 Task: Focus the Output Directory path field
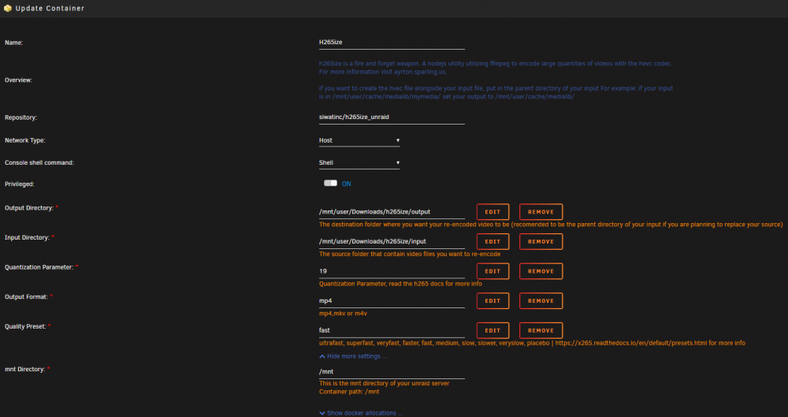pos(392,212)
